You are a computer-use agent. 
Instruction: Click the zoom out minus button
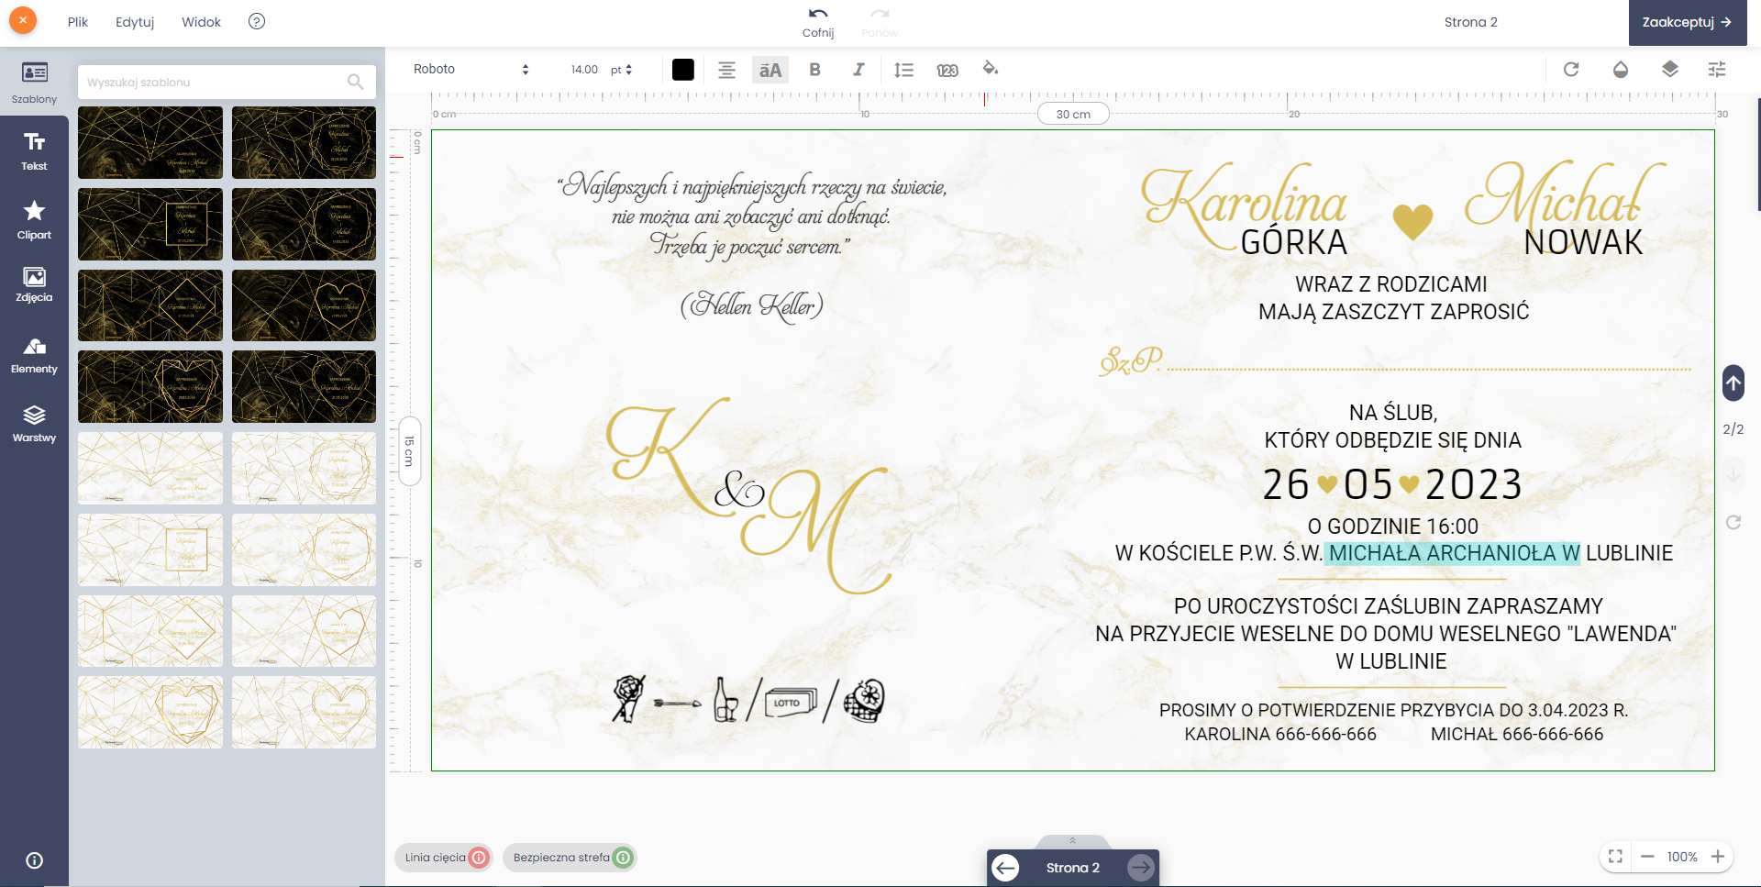[x=1647, y=857]
